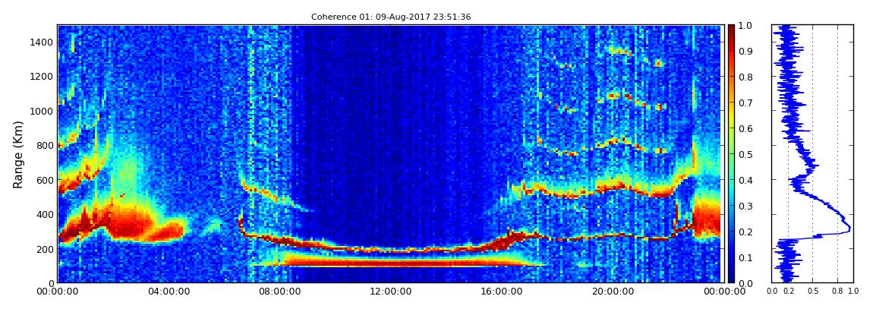Click the 0.5 label under the profile plot
This screenshot has height=309, width=873.
813,292
